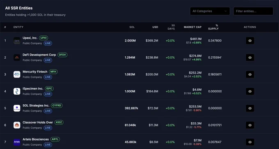The image size is (279, 149).
Task: Select the 45.883k SOL value
Action: click(x=130, y=142)
